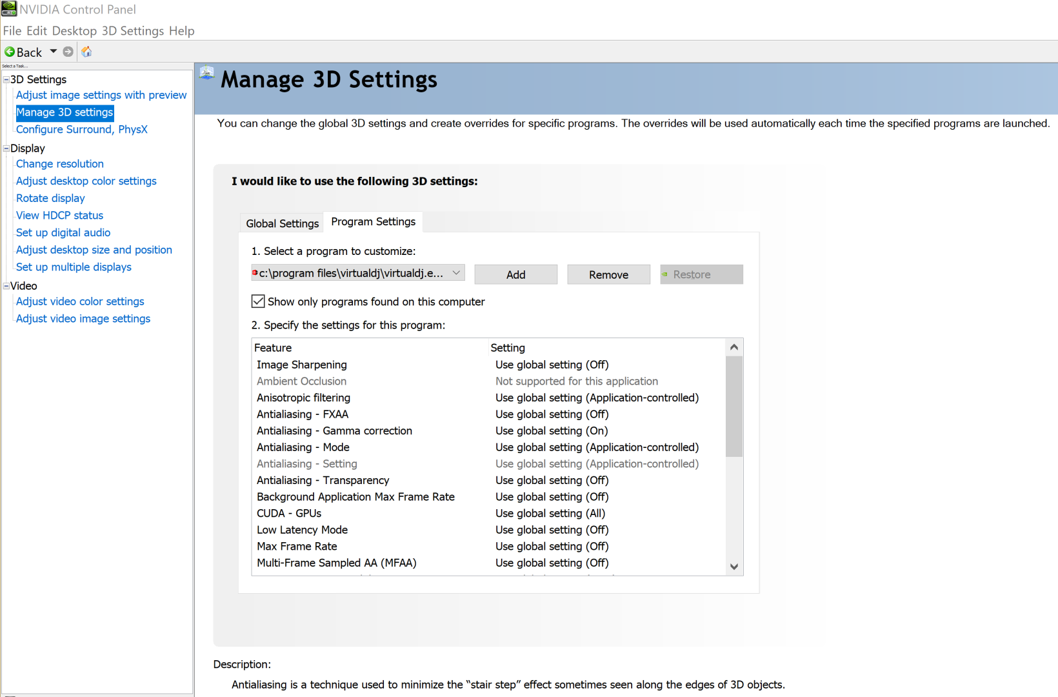Click the settings list scroll up arrow
The height and width of the screenshot is (697, 1058).
point(734,347)
